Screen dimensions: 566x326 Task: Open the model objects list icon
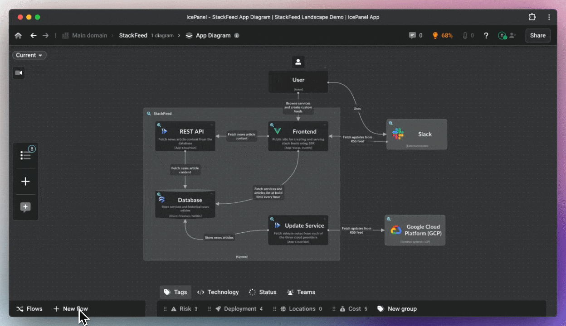[x=26, y=155]
